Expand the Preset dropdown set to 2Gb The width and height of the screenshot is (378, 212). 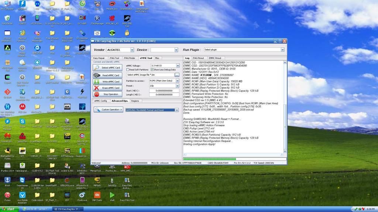pos(178,86)
